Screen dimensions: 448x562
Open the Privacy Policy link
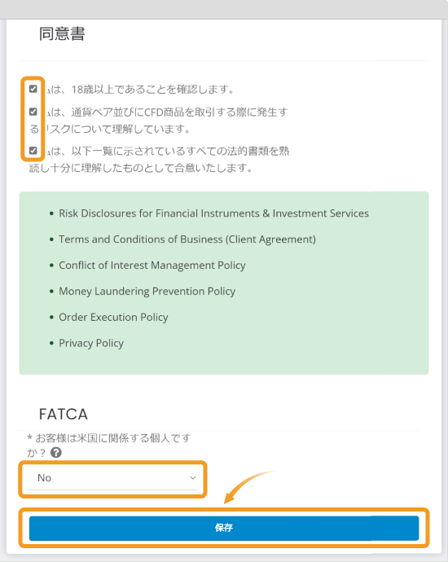coord(91,343)
